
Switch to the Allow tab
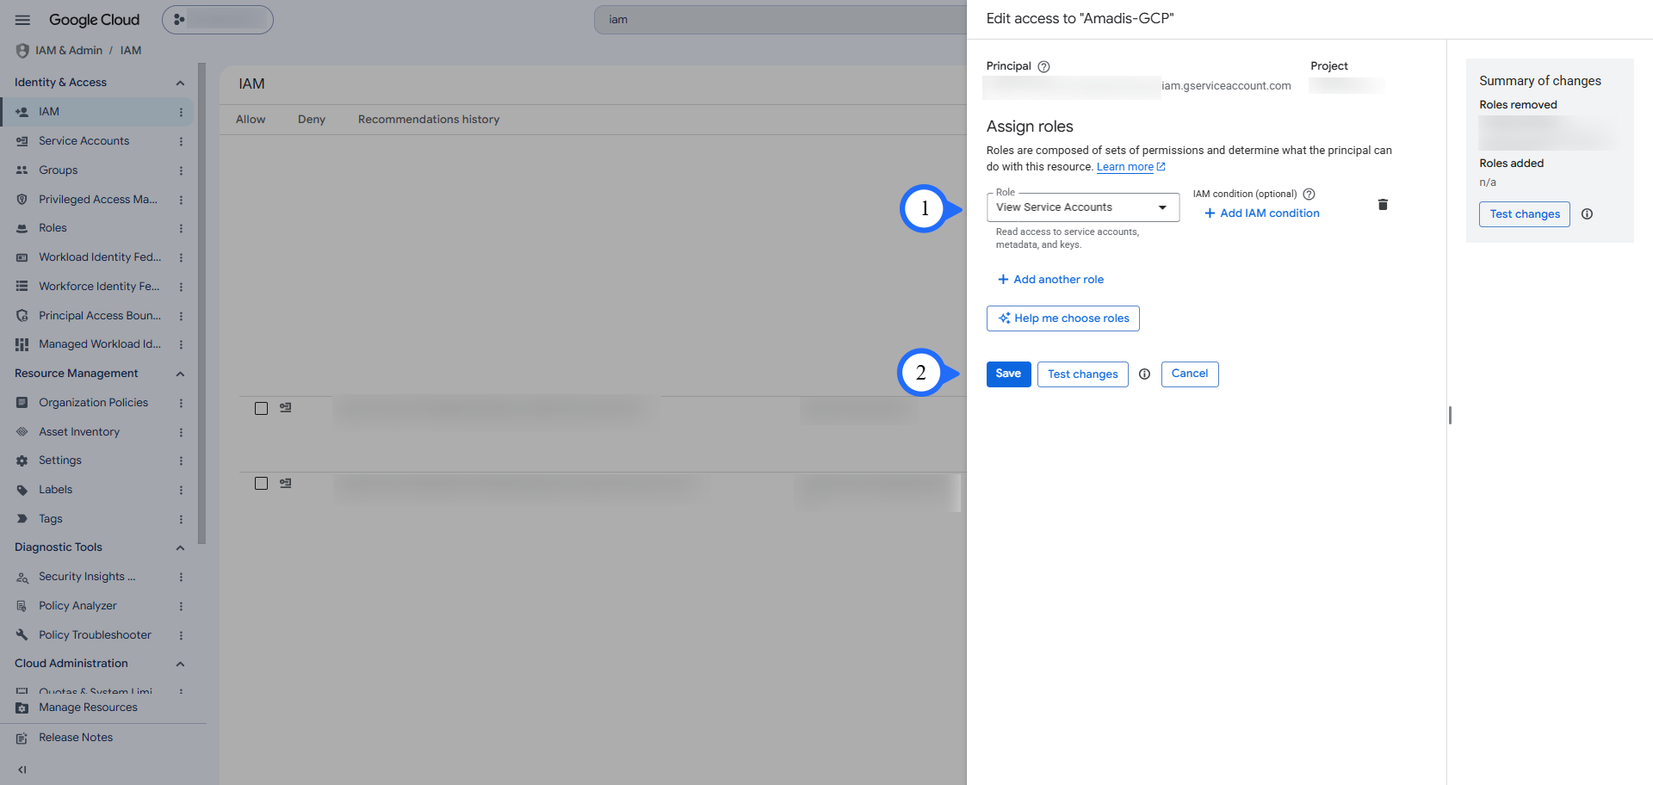251,120
